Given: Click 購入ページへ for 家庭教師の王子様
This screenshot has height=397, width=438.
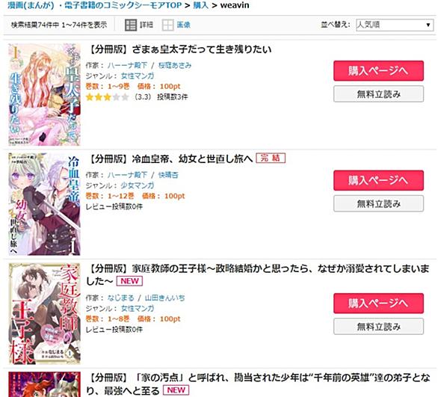Looking at the screenshot, I should (378, 304).
